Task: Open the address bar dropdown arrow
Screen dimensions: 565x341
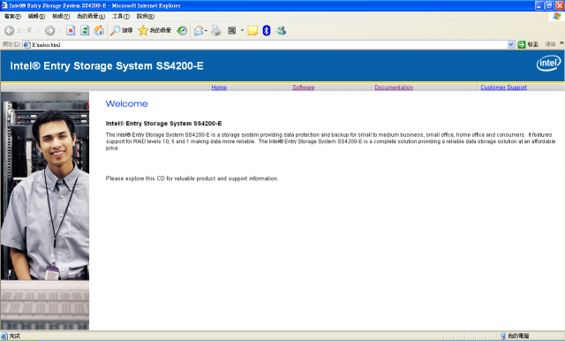Action: [x=510, y=45]
